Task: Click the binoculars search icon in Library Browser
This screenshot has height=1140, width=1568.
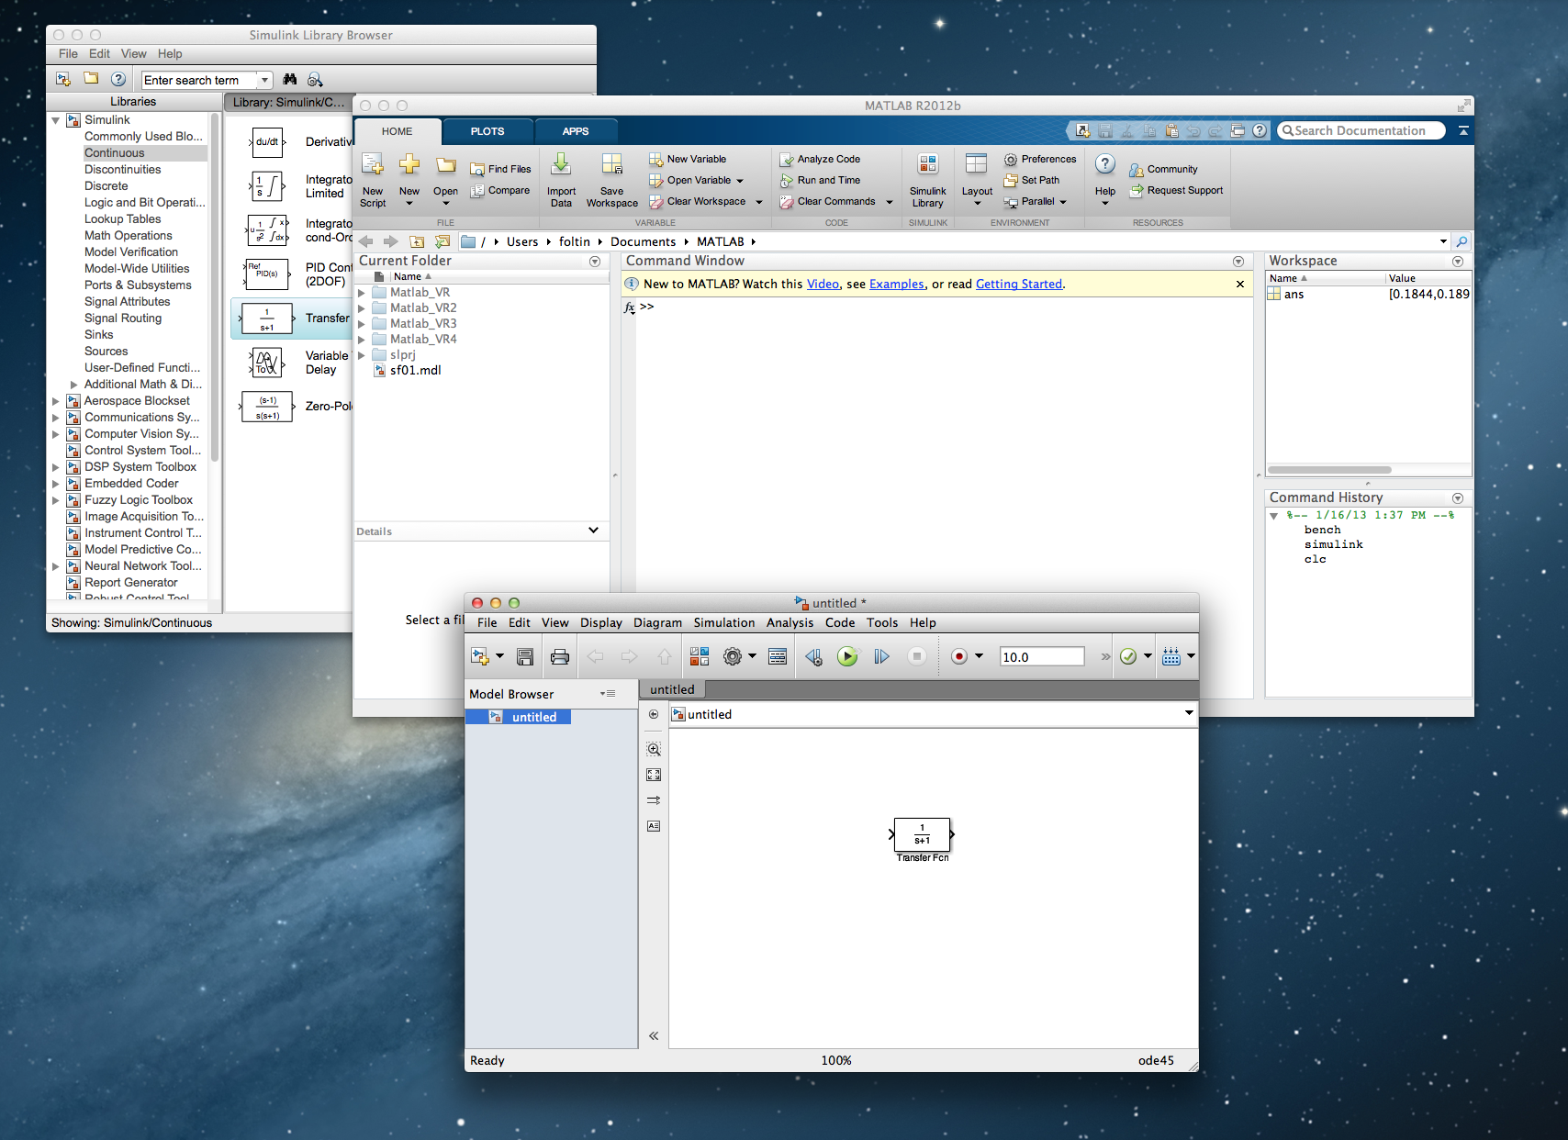Action: tap(290, 80)
